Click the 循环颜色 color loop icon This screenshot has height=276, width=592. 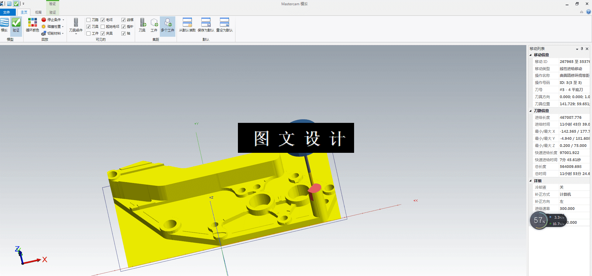33,23
